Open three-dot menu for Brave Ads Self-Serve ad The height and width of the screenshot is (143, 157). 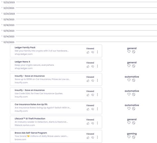click(97, 137)
